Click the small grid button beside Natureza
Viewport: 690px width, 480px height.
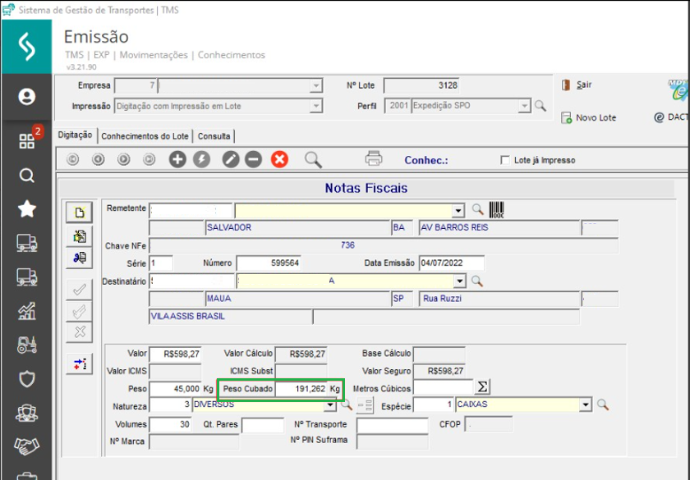pyautogui.click(x=365, y=405)
